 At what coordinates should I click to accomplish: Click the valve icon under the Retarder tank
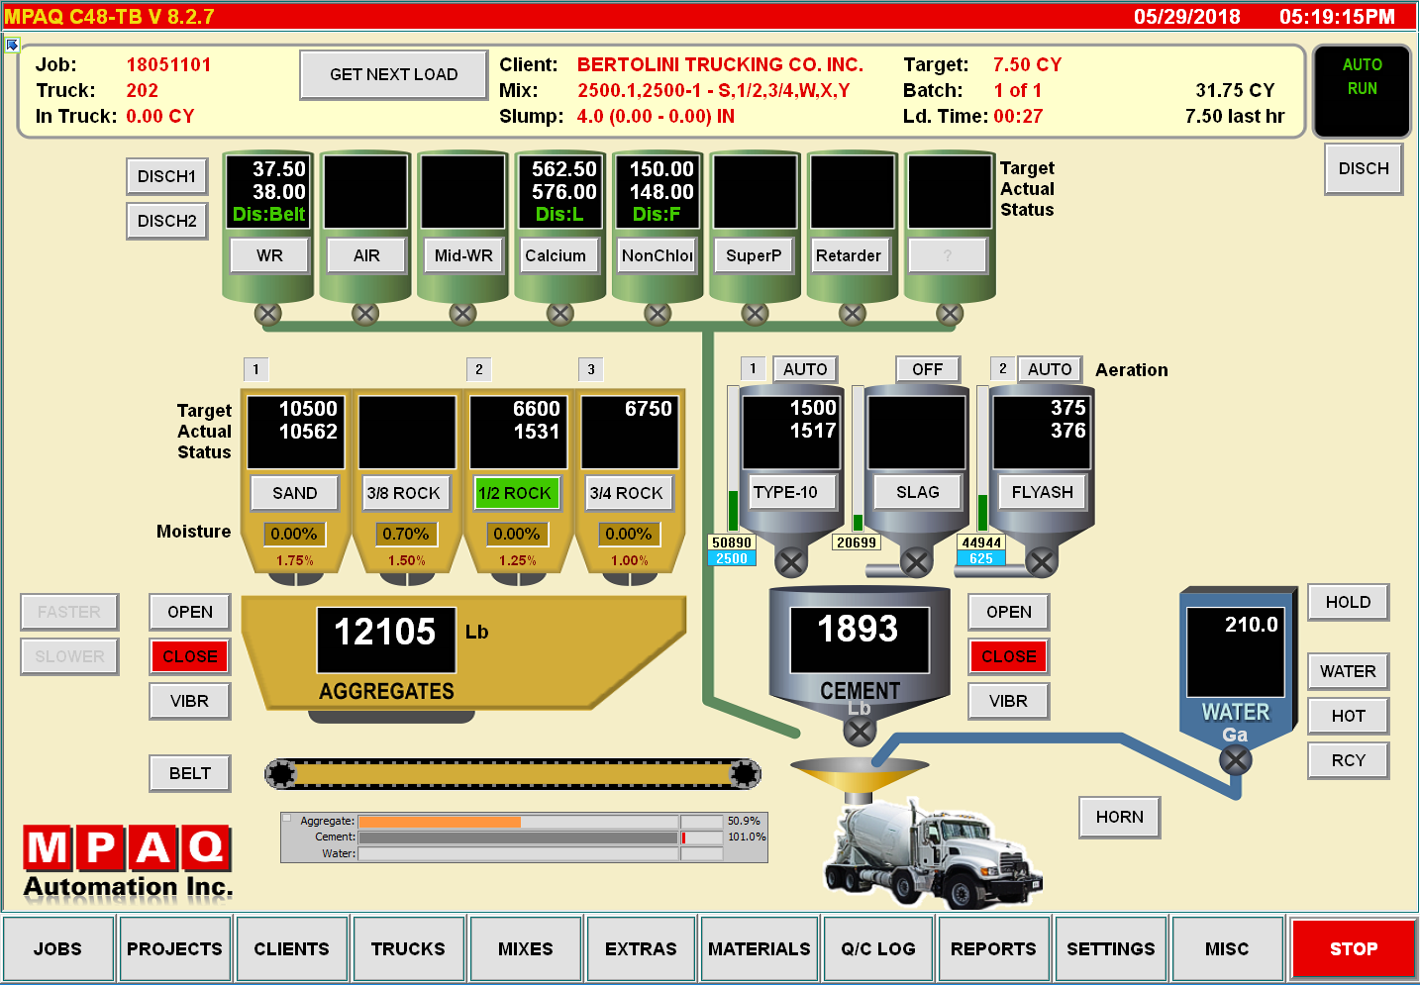pyautogui.click(x=853, y=314)
